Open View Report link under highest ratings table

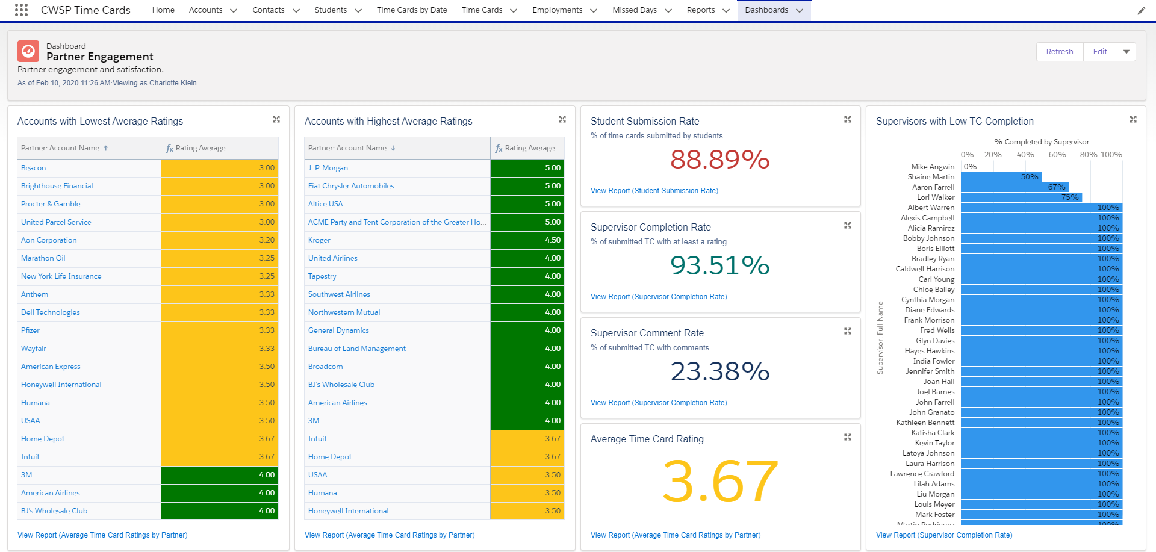[390, 535]
